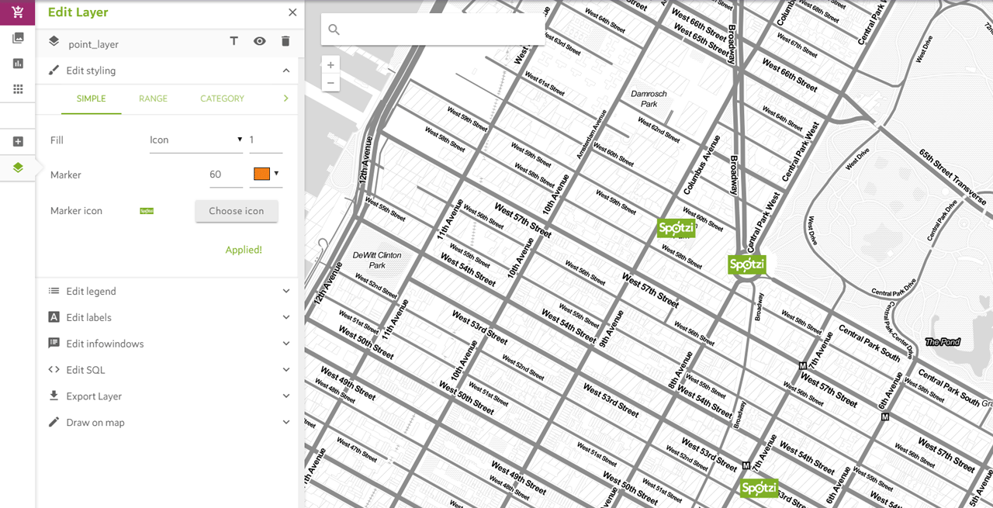Click The Pond map label
The height and width of the screenshot is (508, 993).
tap(943, 342)
